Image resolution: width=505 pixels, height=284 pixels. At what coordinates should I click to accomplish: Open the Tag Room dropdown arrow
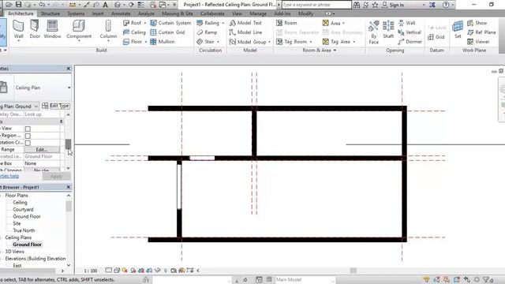tap(311, 42)
